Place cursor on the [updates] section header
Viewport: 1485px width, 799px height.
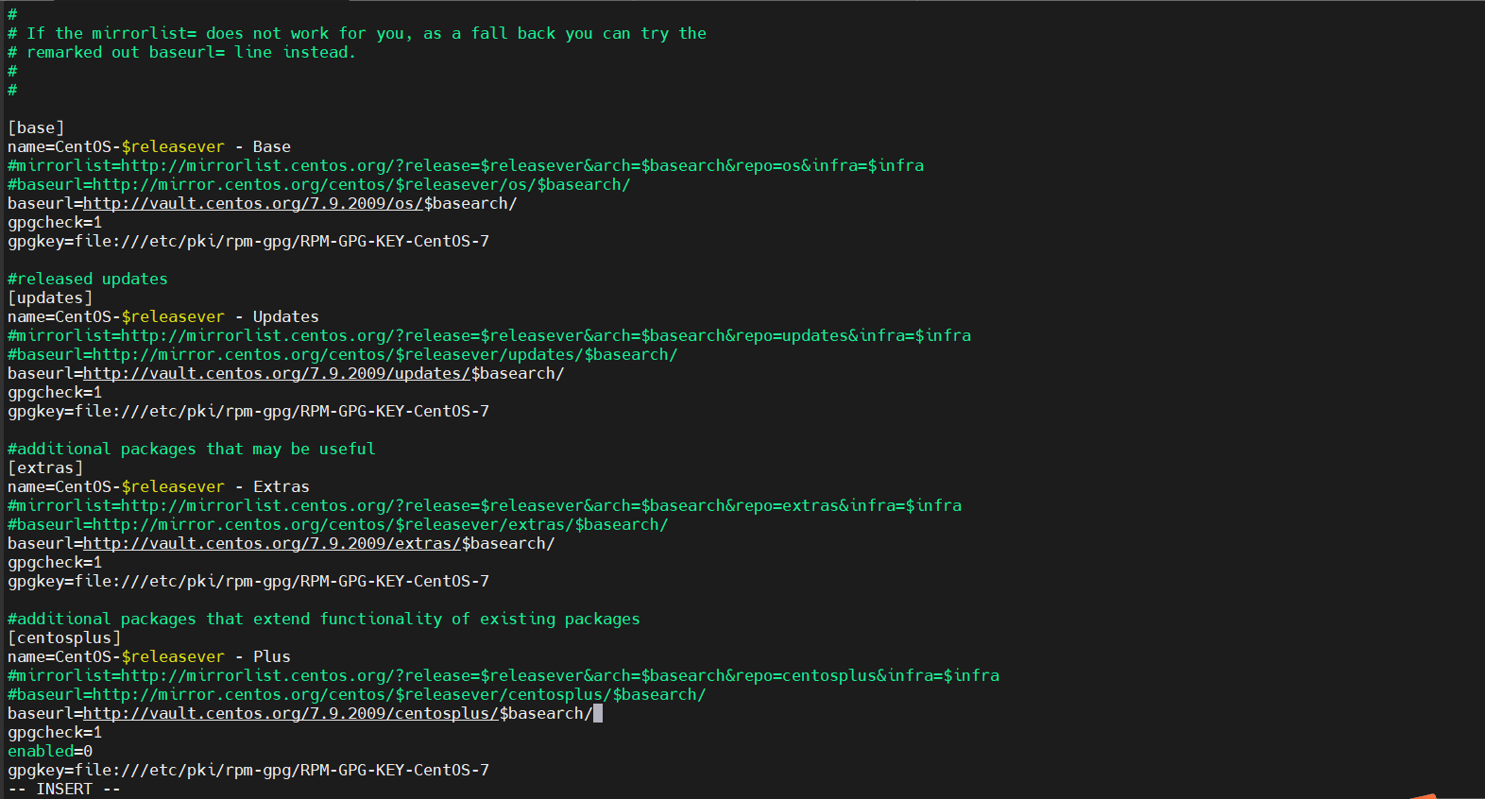tap(50, 298)
